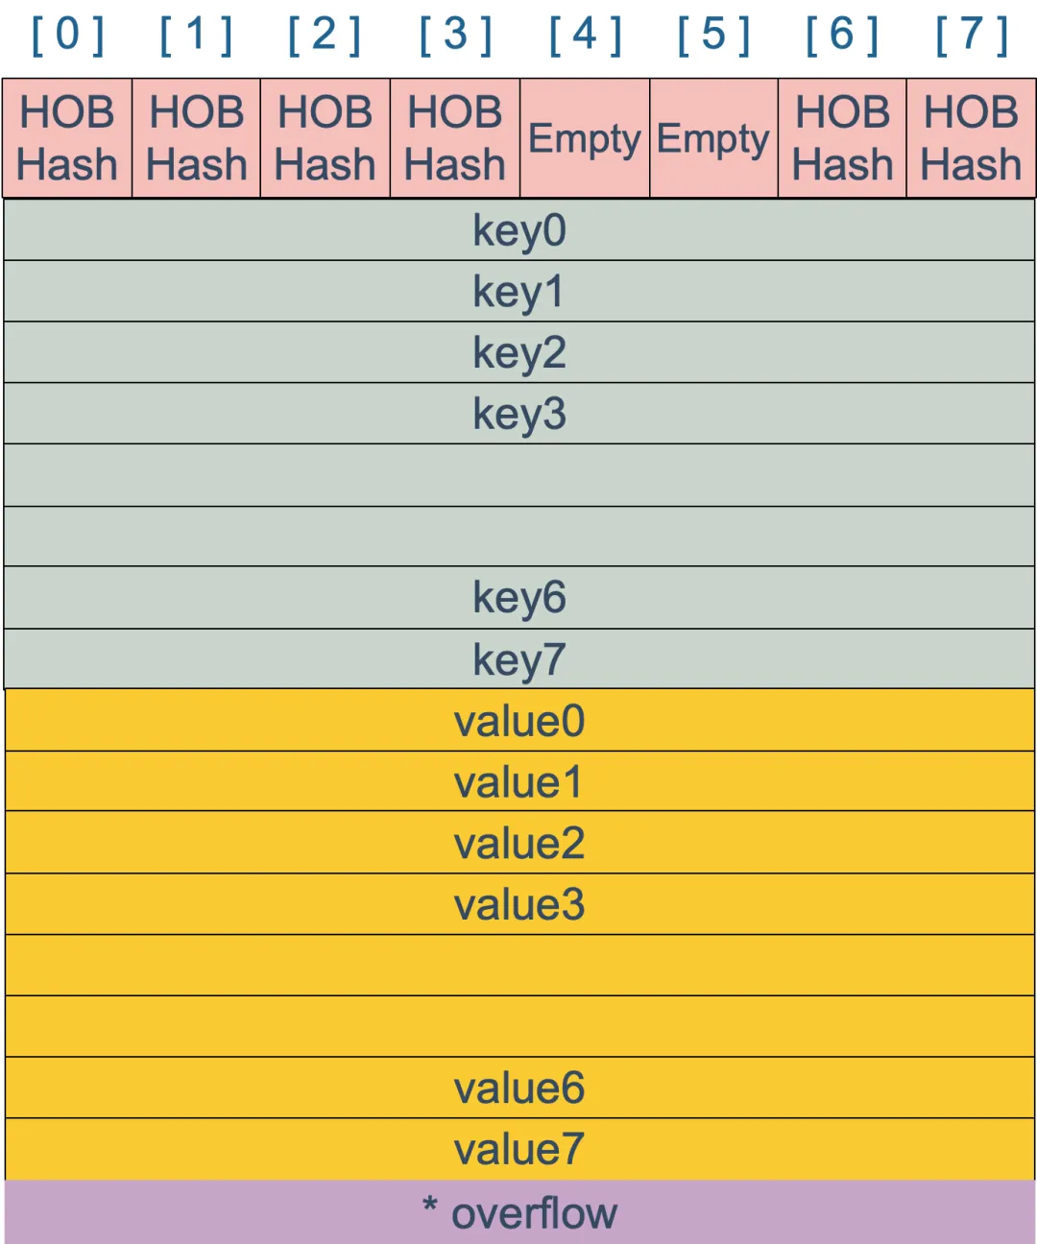Click the key6 row
Screen dimensions: 1037x1244
(x=519, y=597)
